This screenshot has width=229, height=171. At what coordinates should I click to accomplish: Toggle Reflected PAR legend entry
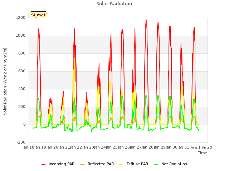97,164
